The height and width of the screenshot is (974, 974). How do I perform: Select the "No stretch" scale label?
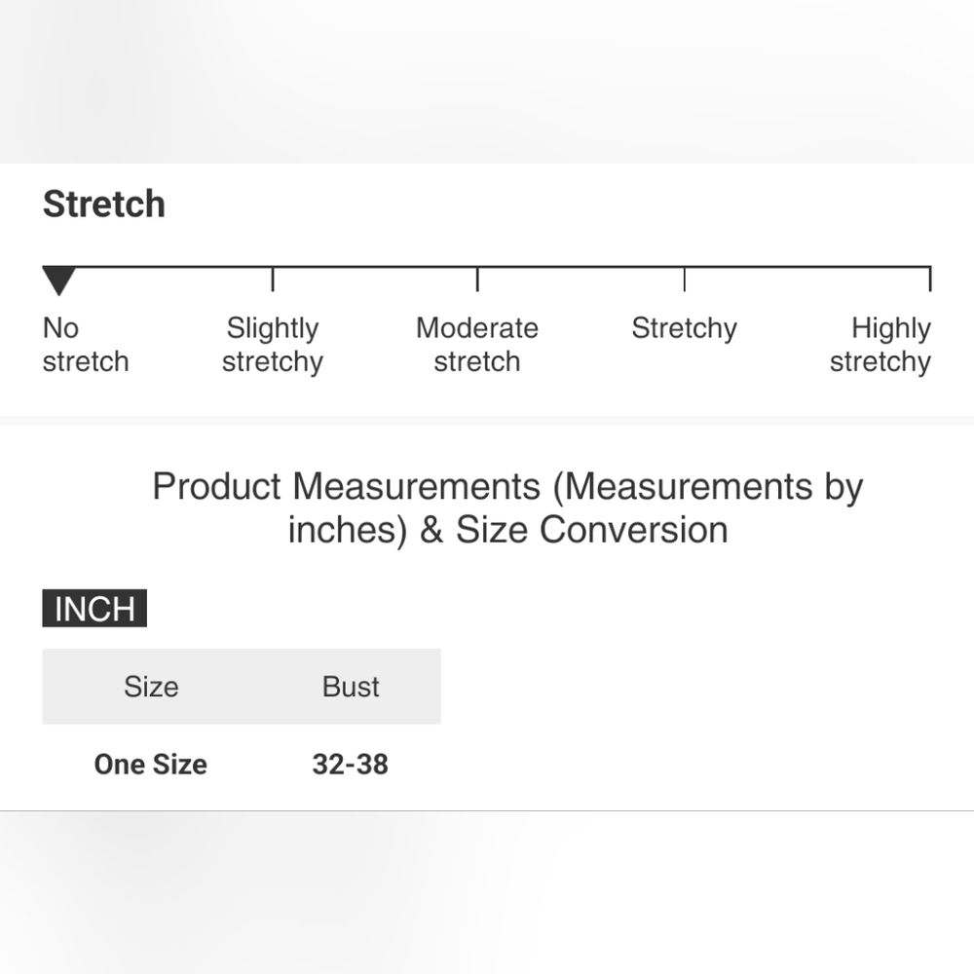(86, 345)
